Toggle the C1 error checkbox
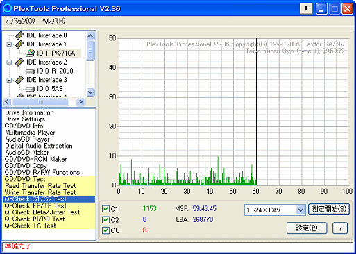The height and width of the screenshot is (254, 356). click(x=105, y=209)
